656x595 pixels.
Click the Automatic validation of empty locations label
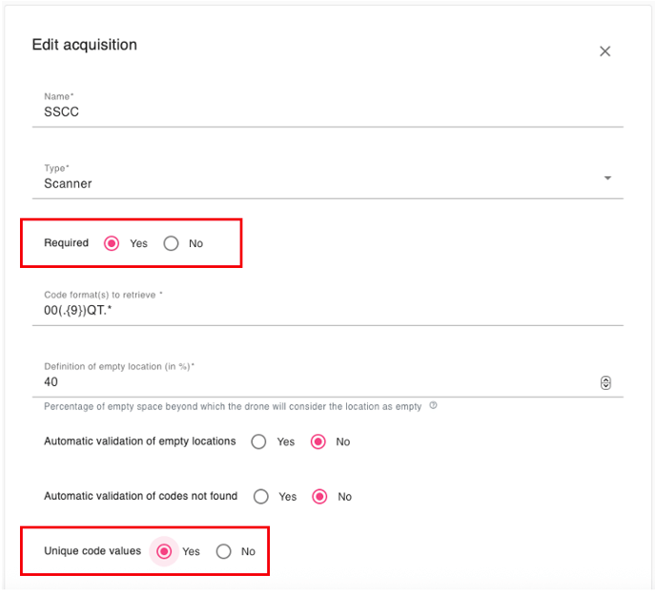coord(140,441)
